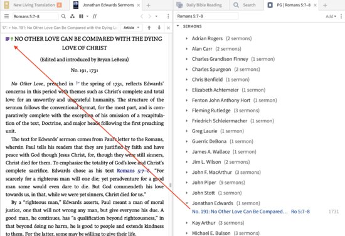Close the PG Romans 5:7-8 tab

[x=315, y=5]
